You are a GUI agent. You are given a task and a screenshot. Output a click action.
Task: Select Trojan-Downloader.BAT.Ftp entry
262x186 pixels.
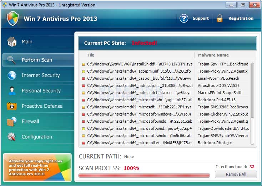click(x=223, y=128)
